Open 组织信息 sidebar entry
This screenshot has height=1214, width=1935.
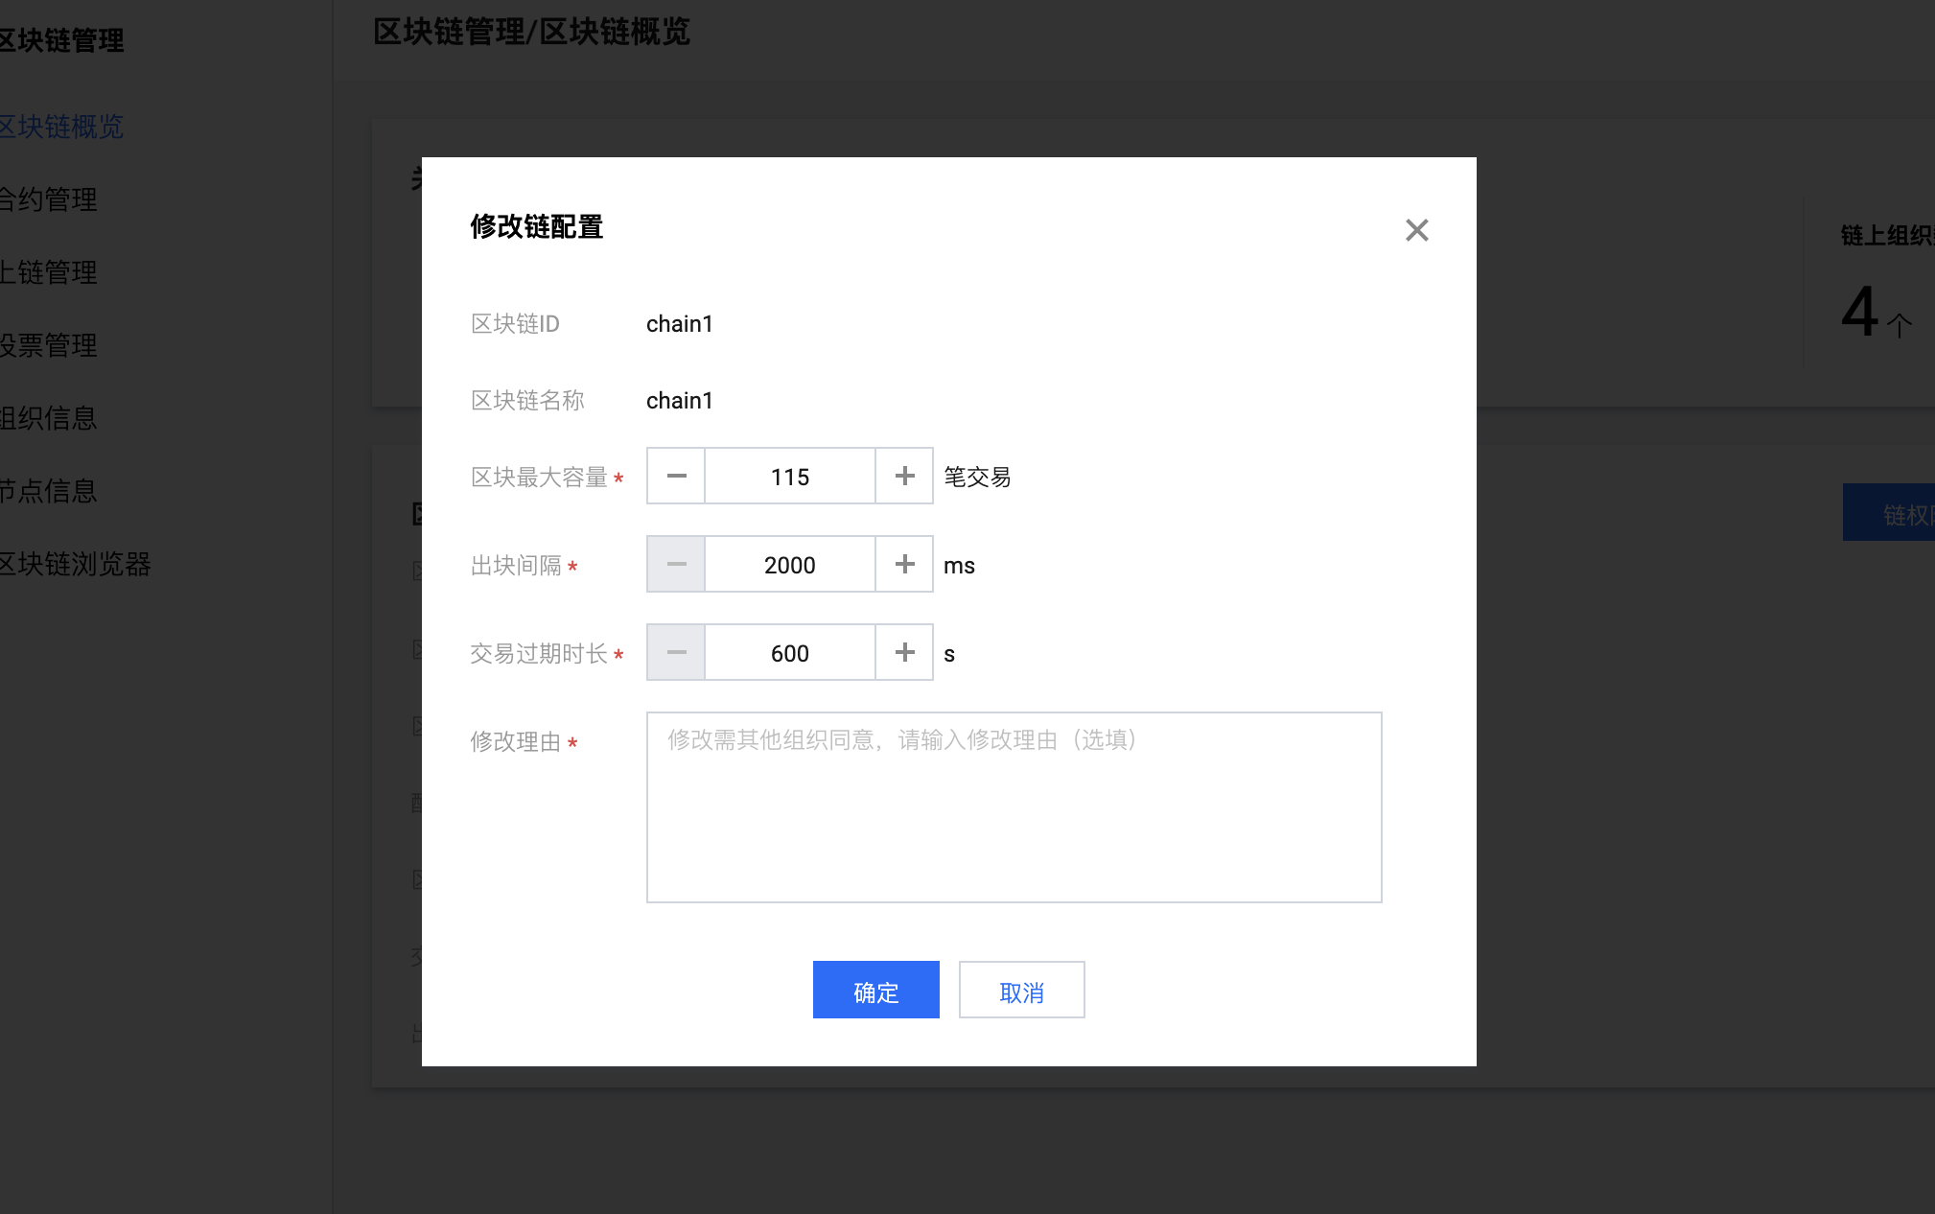pyautogui.click(x=48, y=418)
